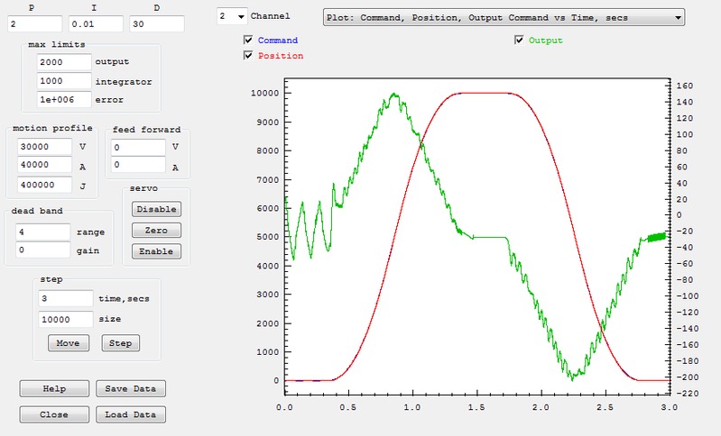
Task: Click the Load Data button
Action: (130, 415)
